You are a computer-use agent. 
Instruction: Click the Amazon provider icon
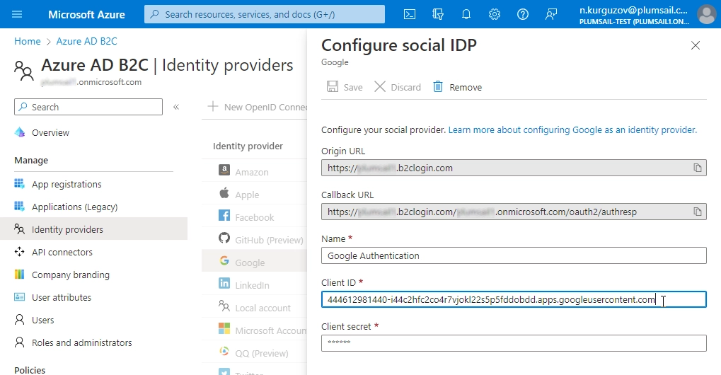point(224,171)
